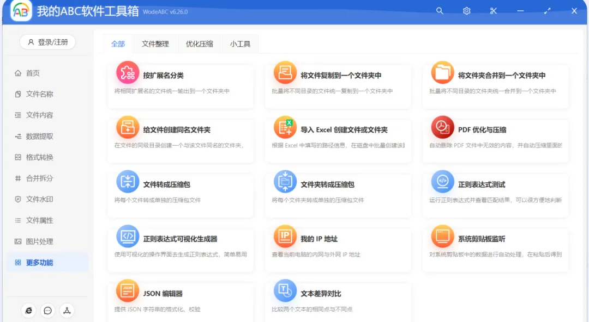Image resolution: width=589 pixels, height=322 pixels.
Task: Click the chat bubble icon at sidebar bottom
Action: coord(47,311)
